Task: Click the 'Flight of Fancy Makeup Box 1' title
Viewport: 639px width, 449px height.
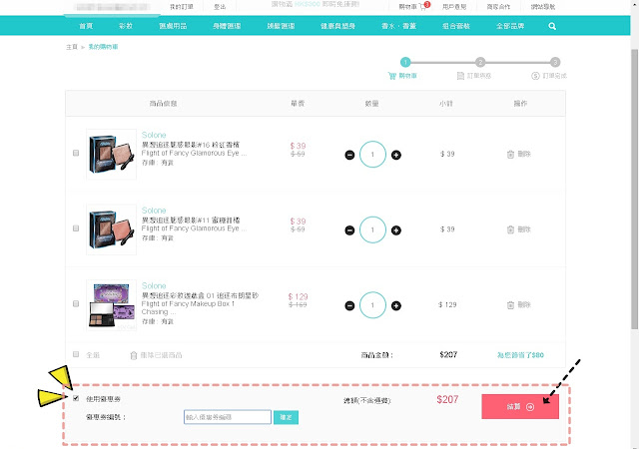Action: [x=188, y=304]
